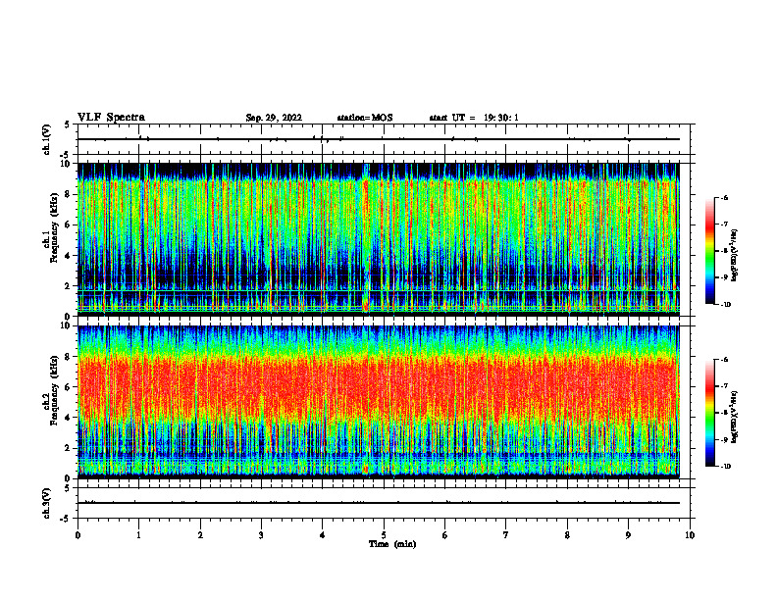This screenshot has width=777, height=600.
Task: Click the ch.2 color bar "log(PSD)" label
Action: [735, 417]
